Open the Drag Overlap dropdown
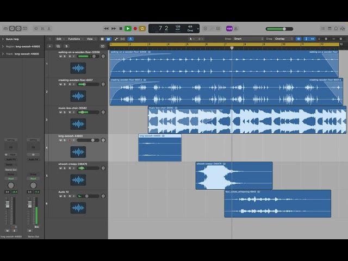This screenshot has width=348, height=261. tap(284, 39)
